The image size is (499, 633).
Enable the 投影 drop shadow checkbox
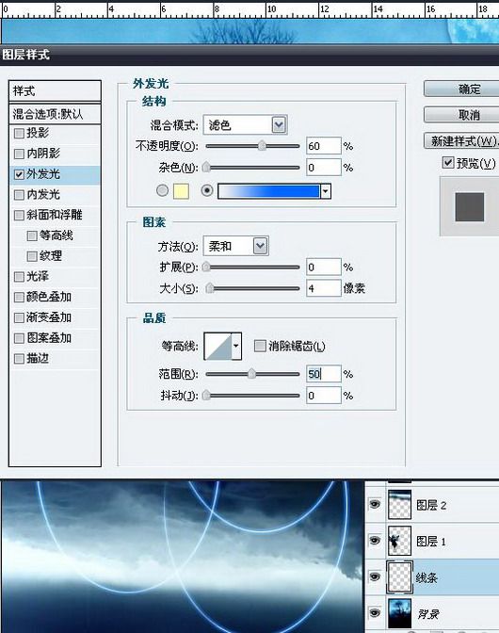point(19,133)
